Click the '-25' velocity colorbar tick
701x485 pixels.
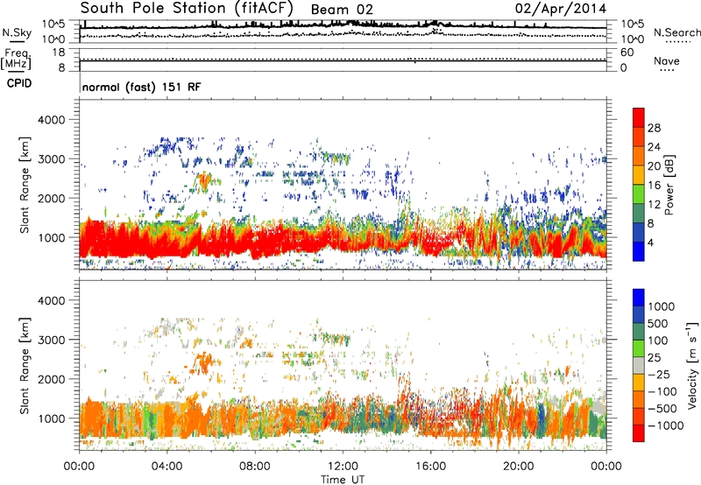click(x=659, y=375)
